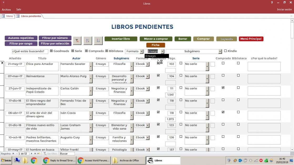
Task: Click Filtrar por rango button
Action: click(21, 44)
